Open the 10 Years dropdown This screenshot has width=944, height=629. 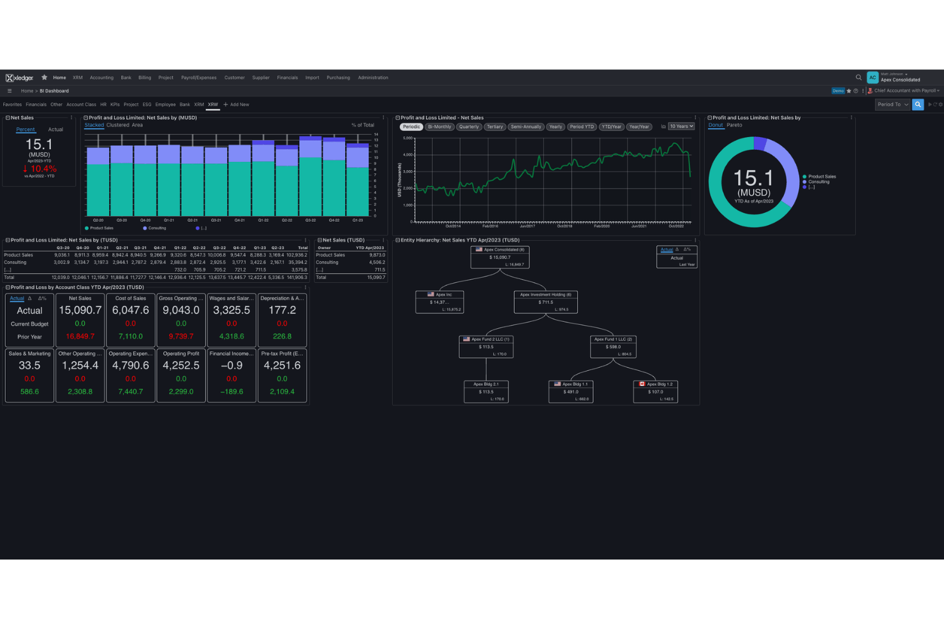(x=681, y=127)
